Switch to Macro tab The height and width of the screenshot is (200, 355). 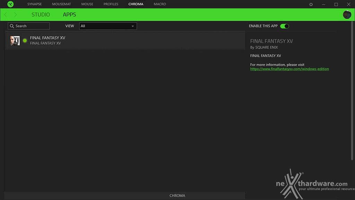point(160,4)
